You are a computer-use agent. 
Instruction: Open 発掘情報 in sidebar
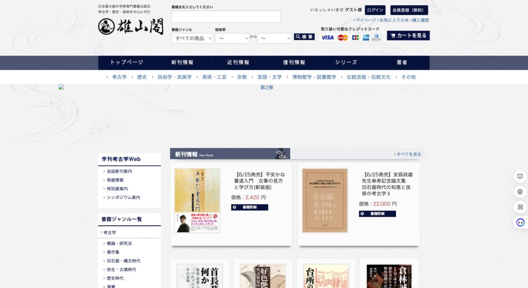click(115, 180)
